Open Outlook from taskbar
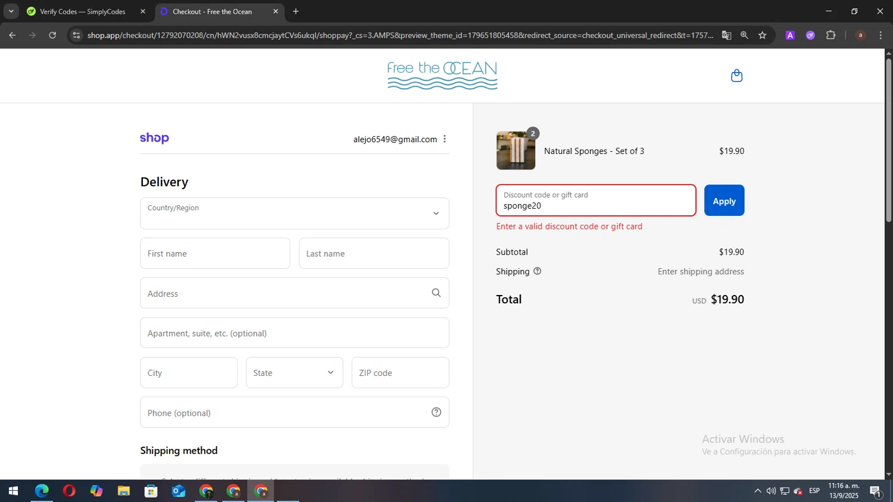The image size is (893, 502). (179, 491)
